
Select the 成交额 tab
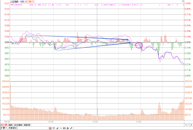(x=4, y=125)
